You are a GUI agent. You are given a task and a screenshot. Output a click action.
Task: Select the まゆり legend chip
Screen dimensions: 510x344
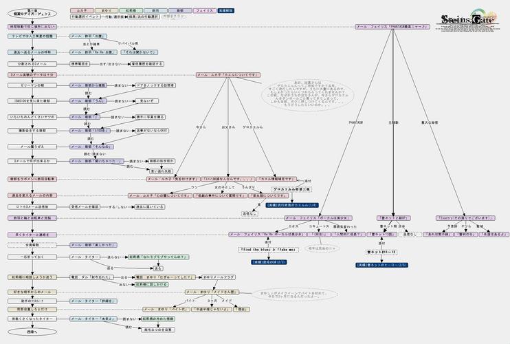click(x=106, y=12)
